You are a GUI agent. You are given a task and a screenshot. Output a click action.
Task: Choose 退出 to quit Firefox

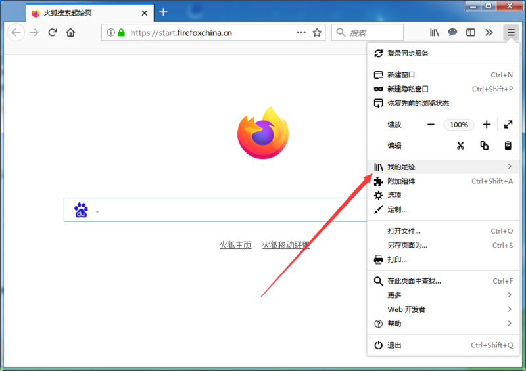pos(443,345)
